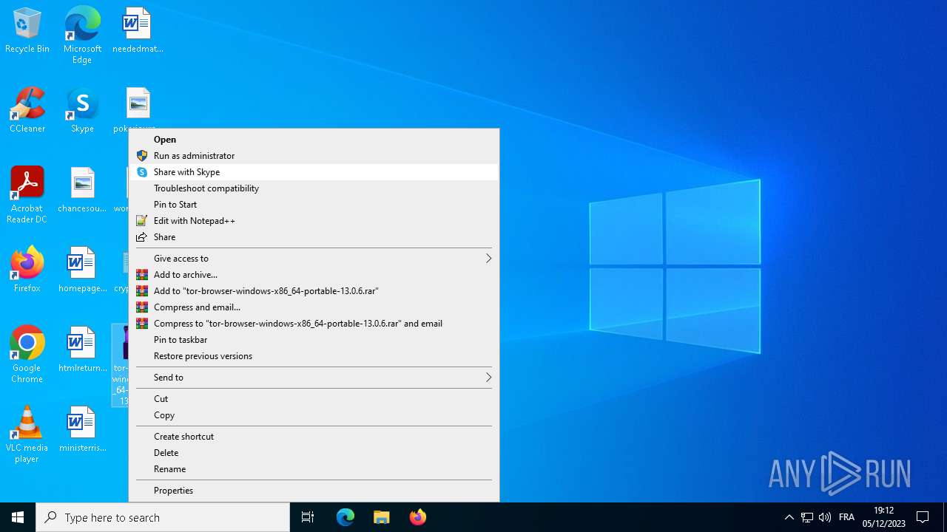Show hidden system tray icons
The width and height of the screenshot is (947, 532).
(789, 517)
